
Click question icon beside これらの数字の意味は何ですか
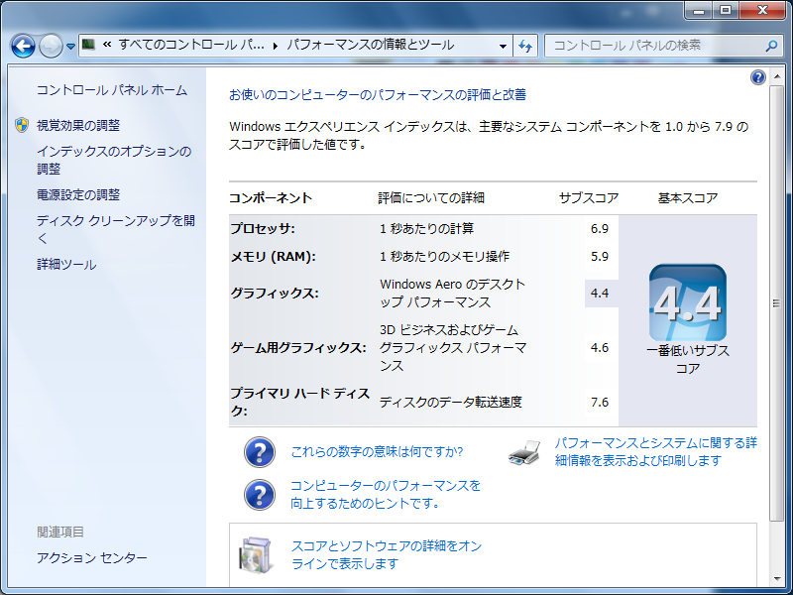[x=260, y=452]
